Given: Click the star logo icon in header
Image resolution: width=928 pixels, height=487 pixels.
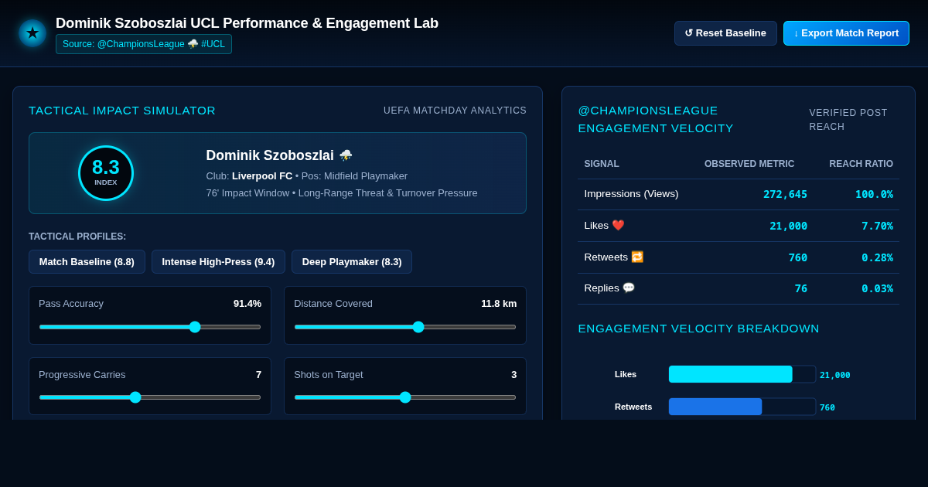Looking at the screenshot, I should pyautogui.click(x=32, y=33).
